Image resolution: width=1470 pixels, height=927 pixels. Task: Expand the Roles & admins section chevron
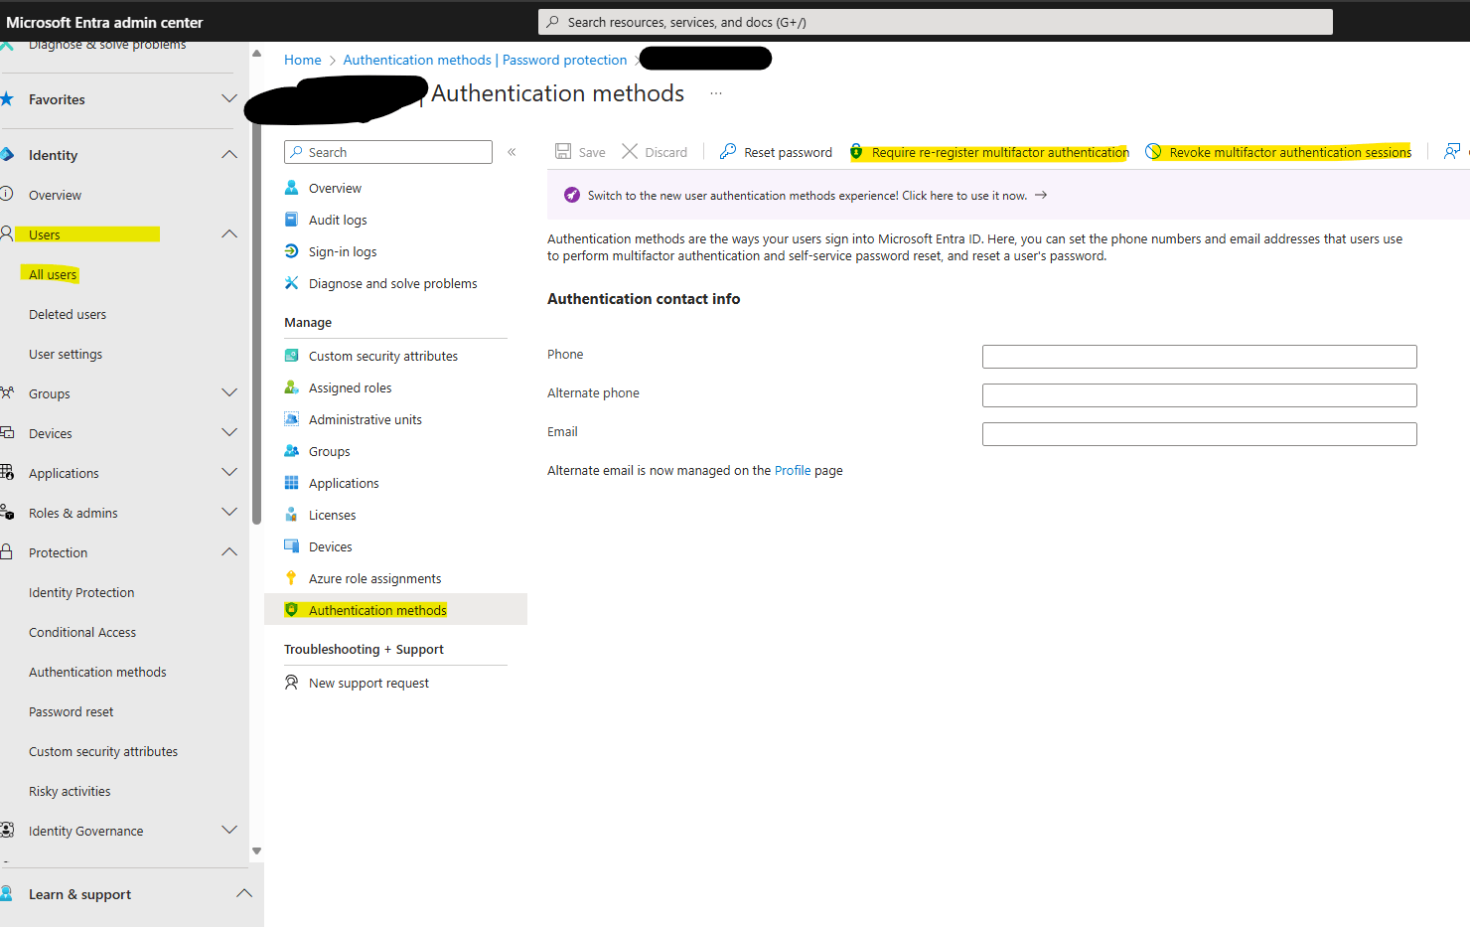[229, 512]
